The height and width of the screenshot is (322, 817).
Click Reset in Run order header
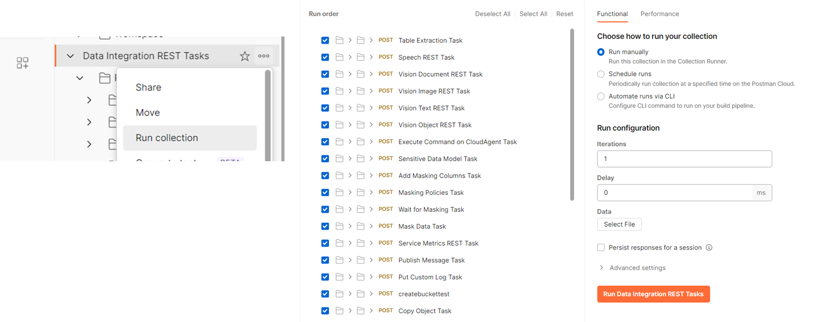point(565,14)
